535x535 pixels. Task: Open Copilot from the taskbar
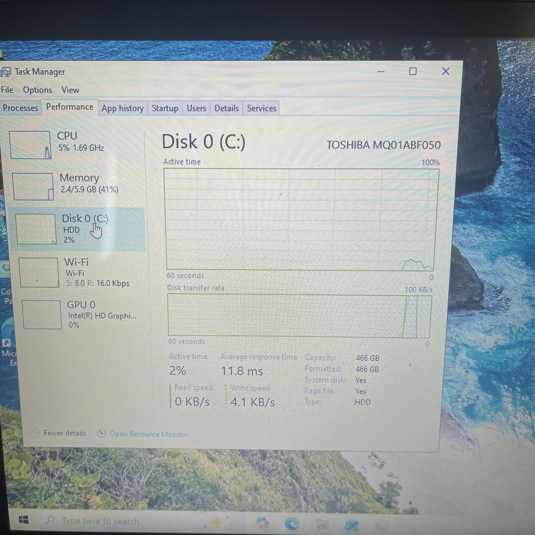[263, 522]
